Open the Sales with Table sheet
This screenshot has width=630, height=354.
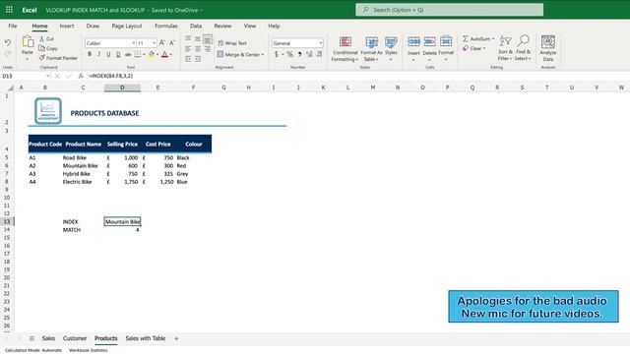[145, 338]
